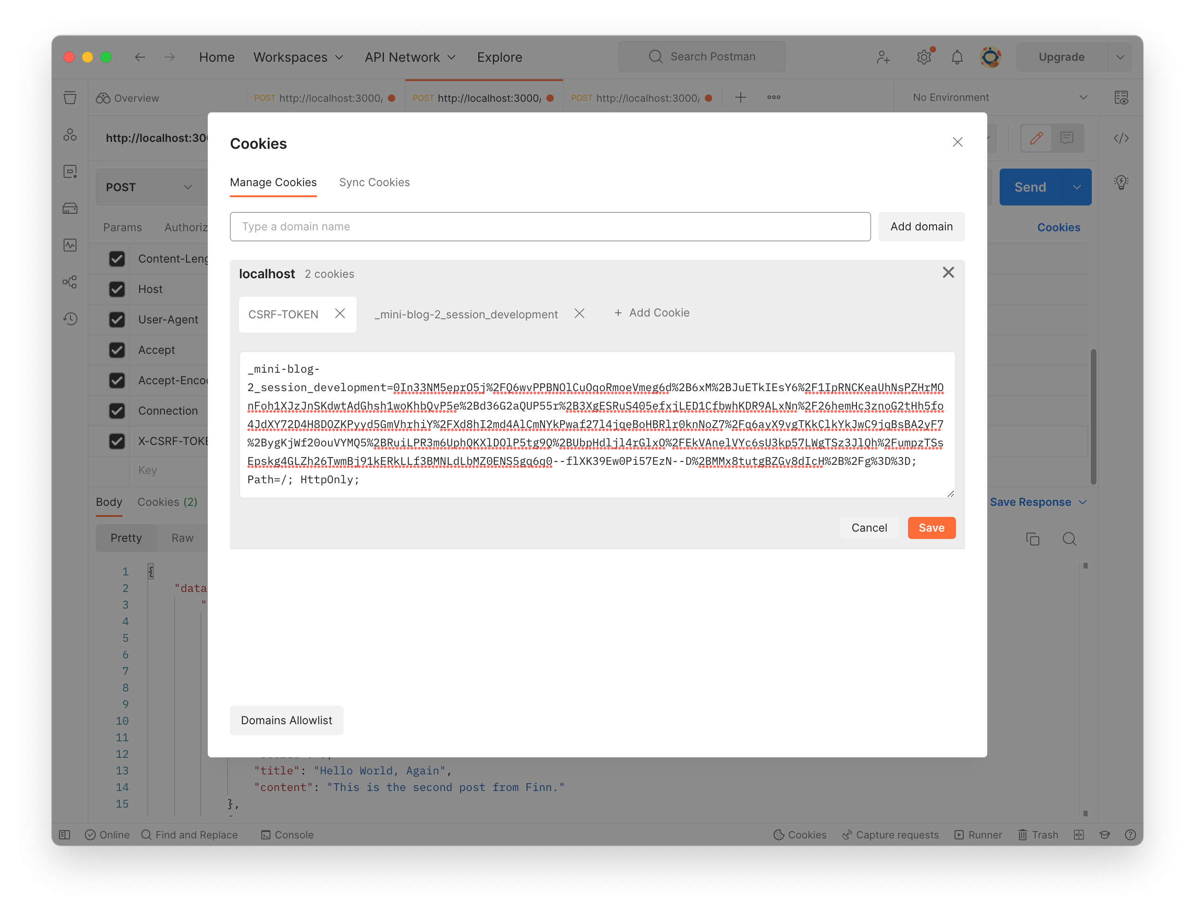Close the Cookies dialog
Viewport: 1195px width, 914px height.
click(957, 142)
